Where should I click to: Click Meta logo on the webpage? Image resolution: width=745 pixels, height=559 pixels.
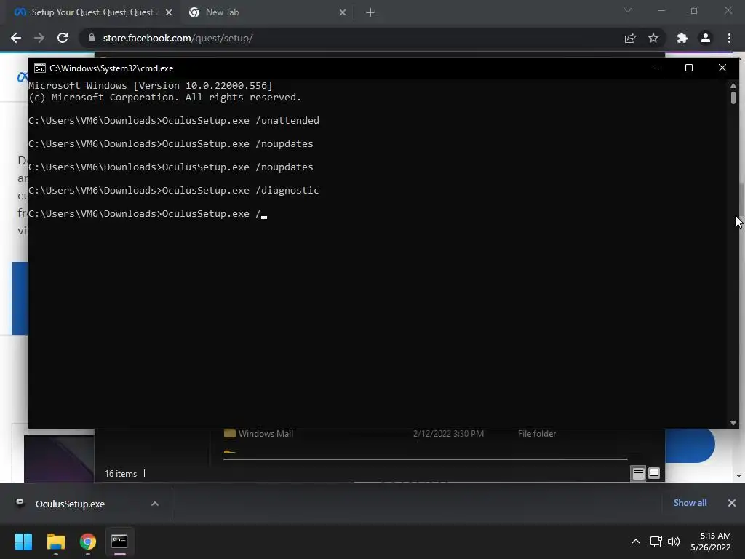(23, 76)
